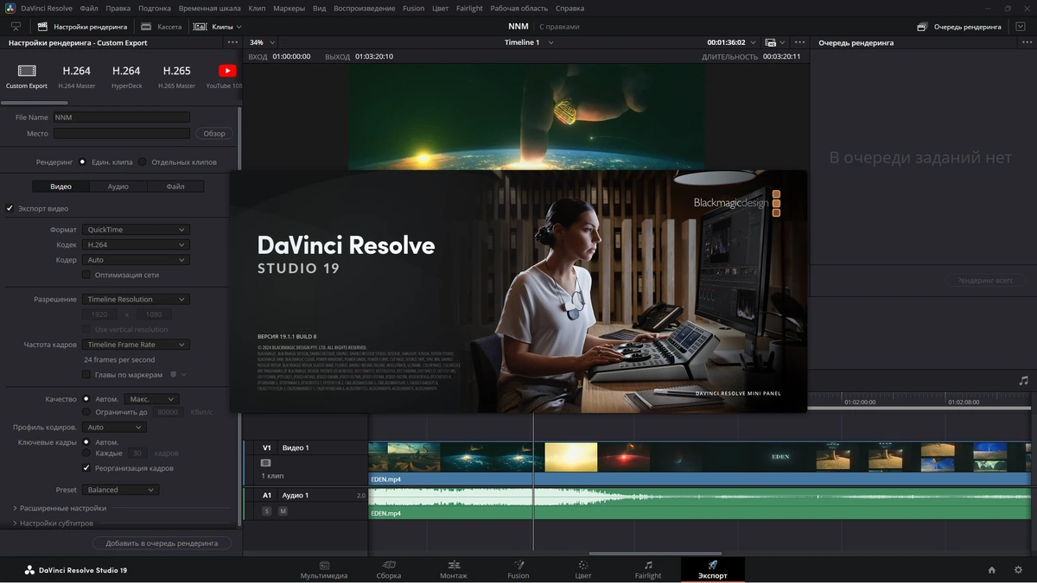Open viewer options three-dots menu
The image size is (1037, 583).
[800, 42]
